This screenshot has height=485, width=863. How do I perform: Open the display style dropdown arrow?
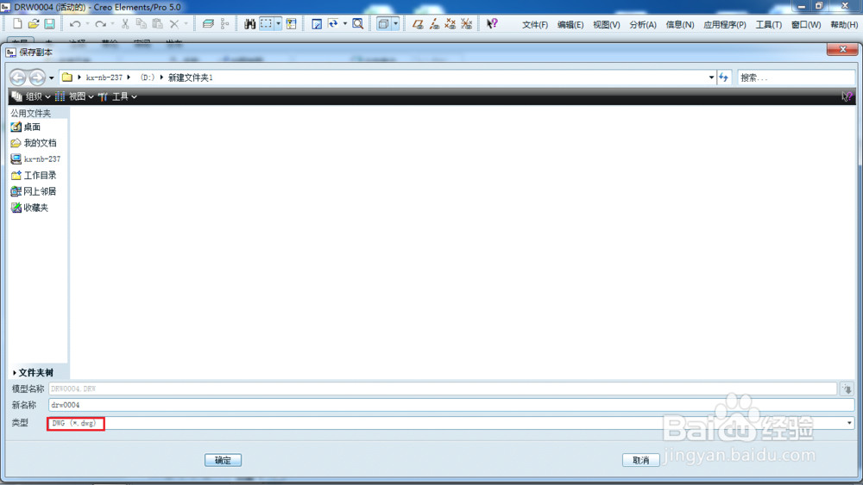click(x=396, y=23)
